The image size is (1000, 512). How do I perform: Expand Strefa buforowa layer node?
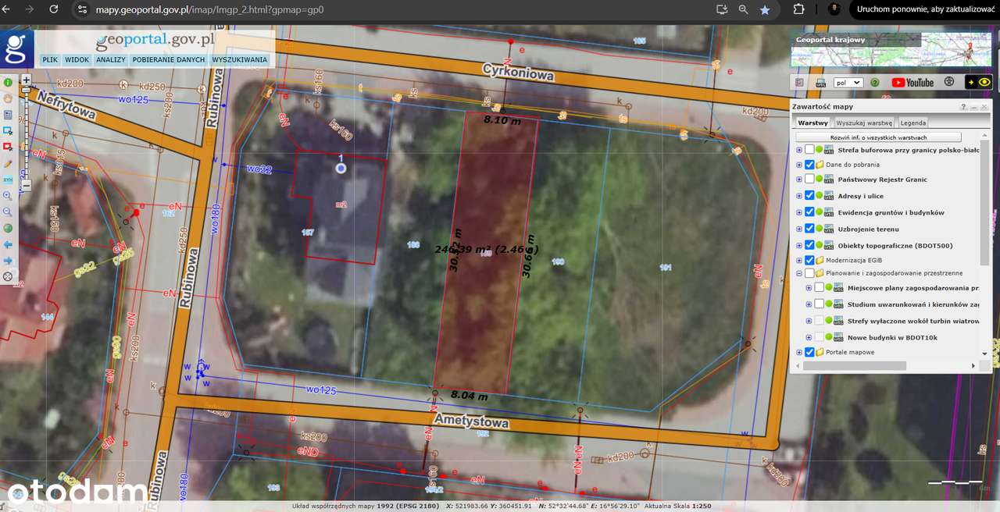point(798,150)
